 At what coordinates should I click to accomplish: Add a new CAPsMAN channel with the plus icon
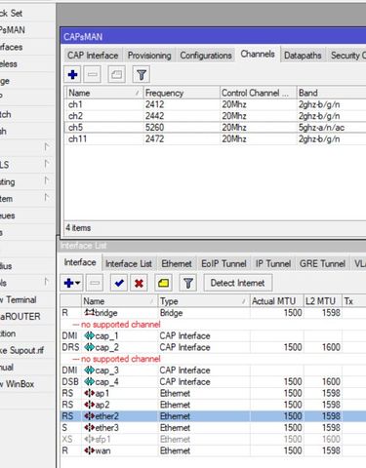(72, 75)
